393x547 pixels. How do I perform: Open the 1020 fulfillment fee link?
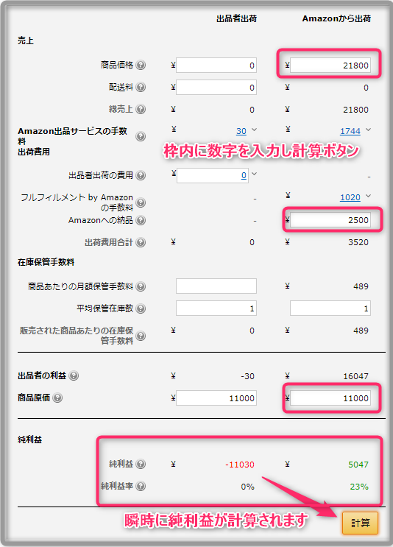pos(350,197)
